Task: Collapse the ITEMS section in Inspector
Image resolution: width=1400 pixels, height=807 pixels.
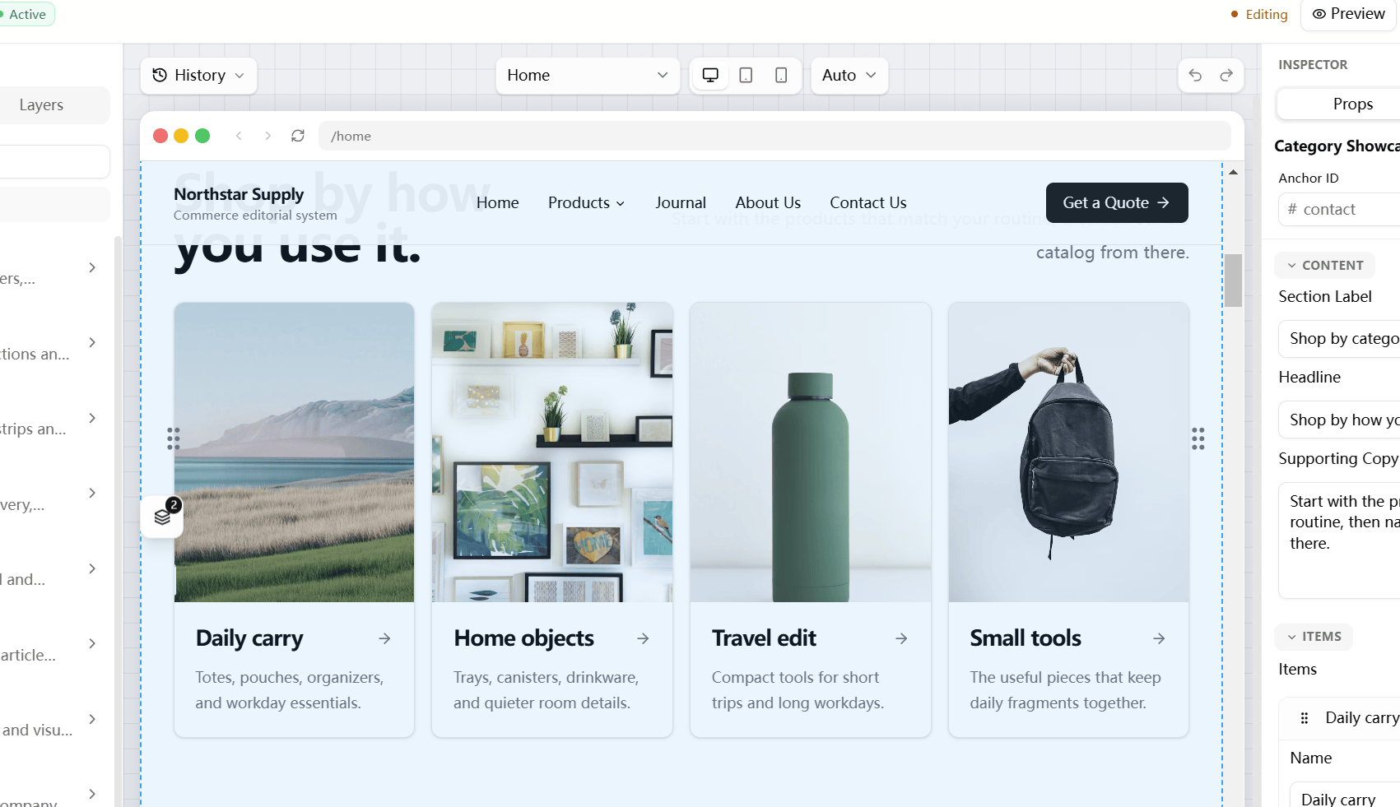Action: coord(1314,637)
